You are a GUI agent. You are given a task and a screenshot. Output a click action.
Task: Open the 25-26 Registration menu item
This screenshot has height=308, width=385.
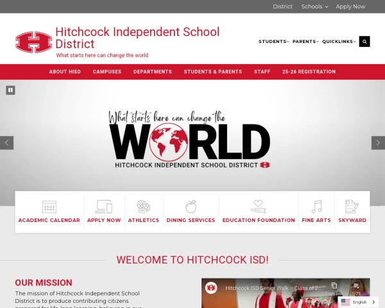point(309,72)
